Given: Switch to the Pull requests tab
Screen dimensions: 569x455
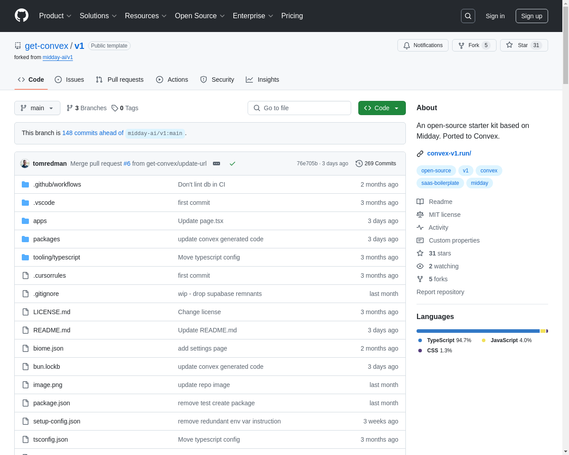Looking at the screenshot, I should [x=120, y=80].
